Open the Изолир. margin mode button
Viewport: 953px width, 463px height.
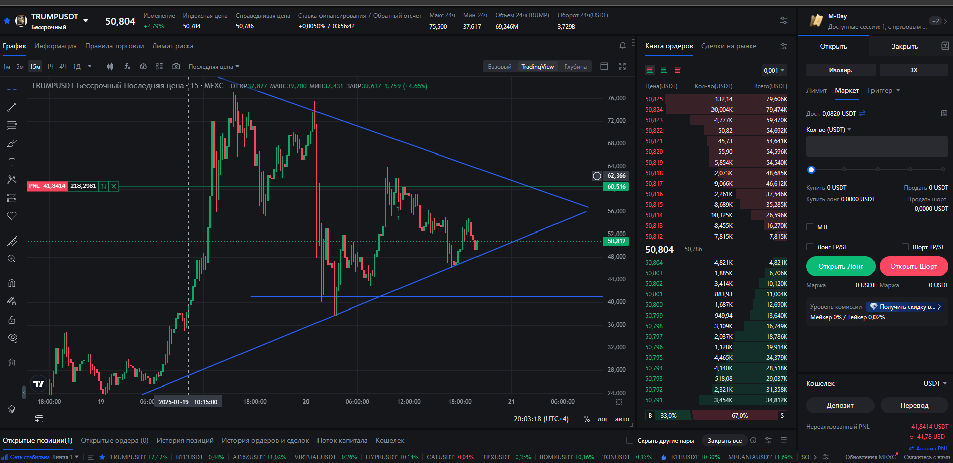(840, 70)
